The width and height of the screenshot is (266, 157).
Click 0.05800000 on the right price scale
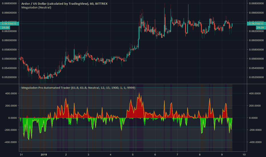pos(256,50)
